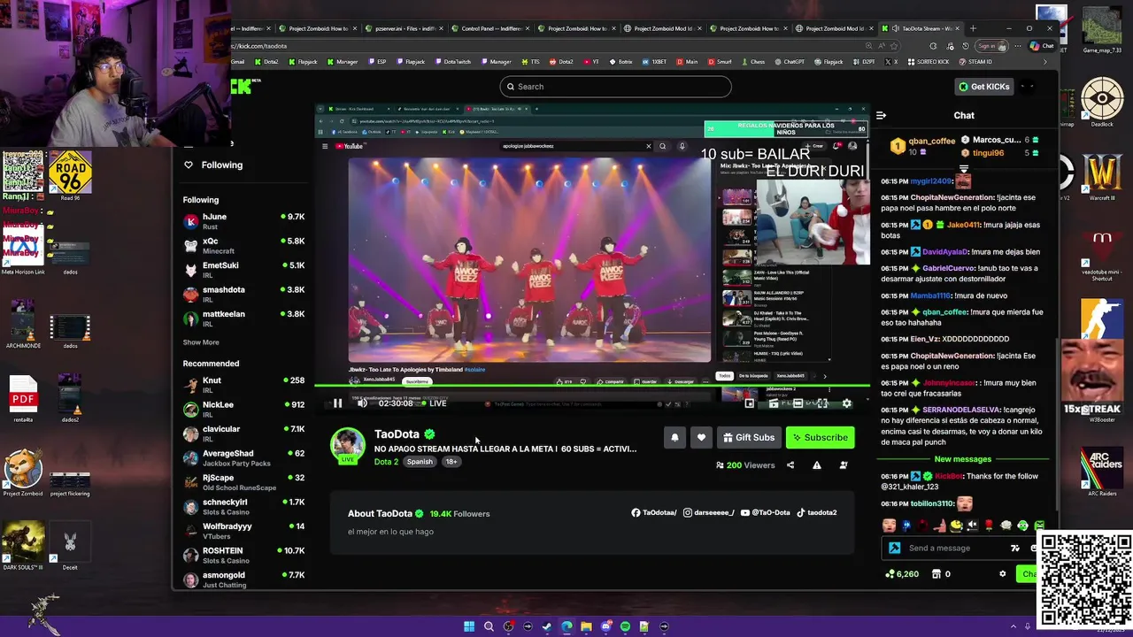
Task: Open Spotify from the taskbar
Action: pos(625,626)
